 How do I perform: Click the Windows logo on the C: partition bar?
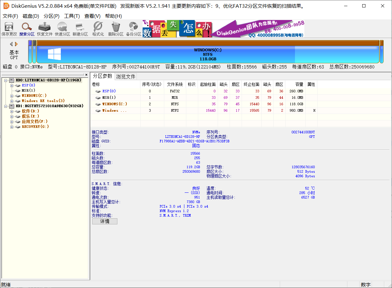54,54
